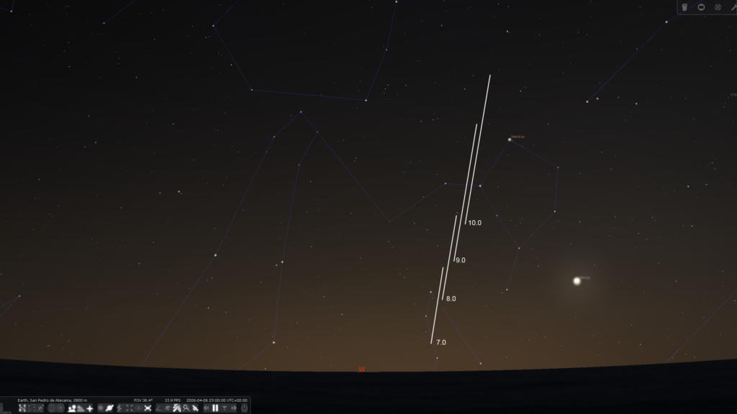Screen dimensions: 737x414
Task: Quit Stellarium using the power icon
Action: coord(244,408)
